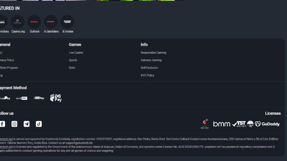Open the Telegram social icon
Viewport: 287px width, 161px height.
click(27, 124)
